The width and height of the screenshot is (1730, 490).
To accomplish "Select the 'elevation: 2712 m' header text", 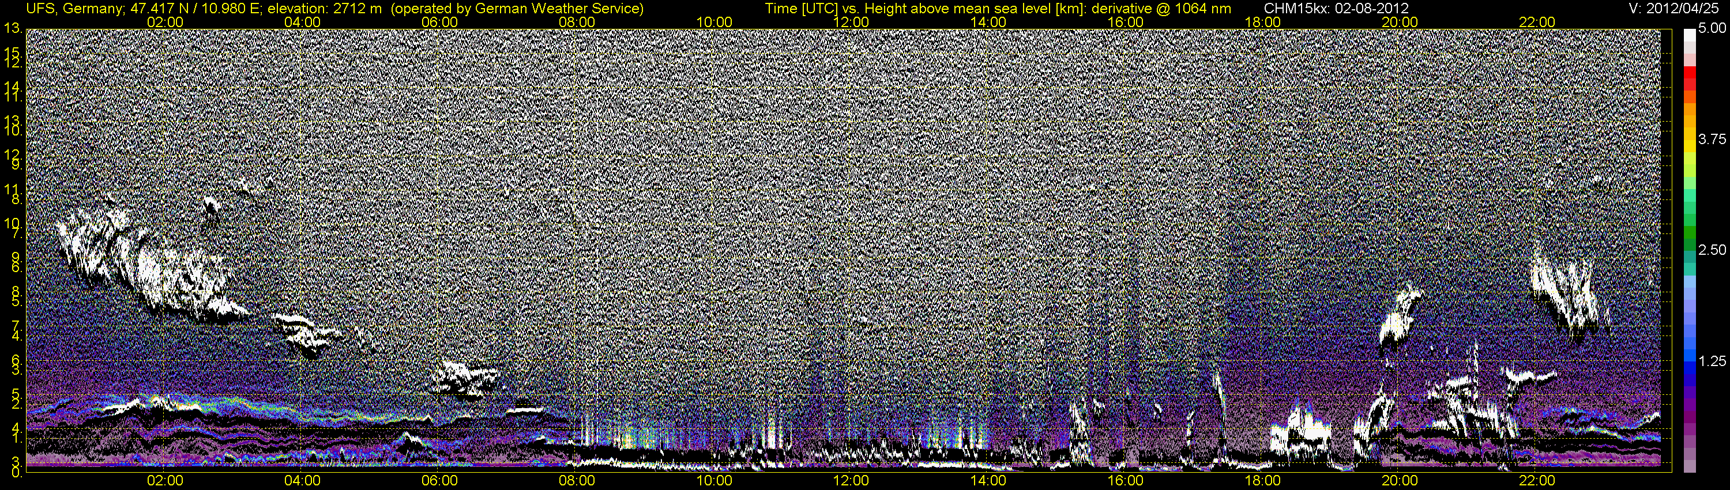I will (325, 8).
